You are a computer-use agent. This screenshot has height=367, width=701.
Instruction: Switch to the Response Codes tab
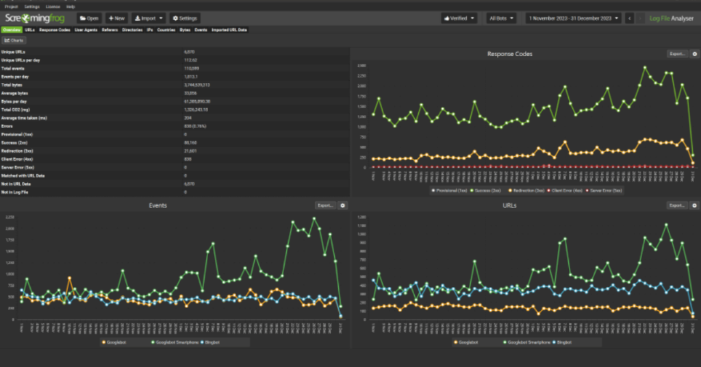point(55,30)
